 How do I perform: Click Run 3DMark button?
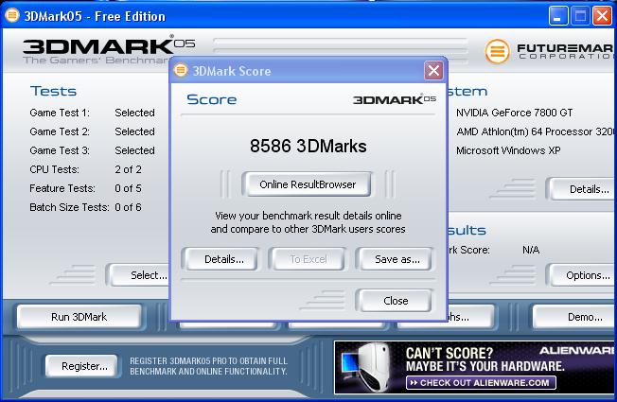click(79, 317)
